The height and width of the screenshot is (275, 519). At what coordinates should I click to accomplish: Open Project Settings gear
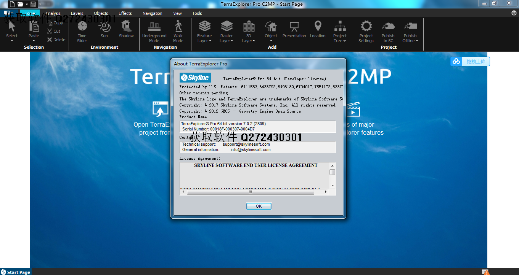coord(366,32)
